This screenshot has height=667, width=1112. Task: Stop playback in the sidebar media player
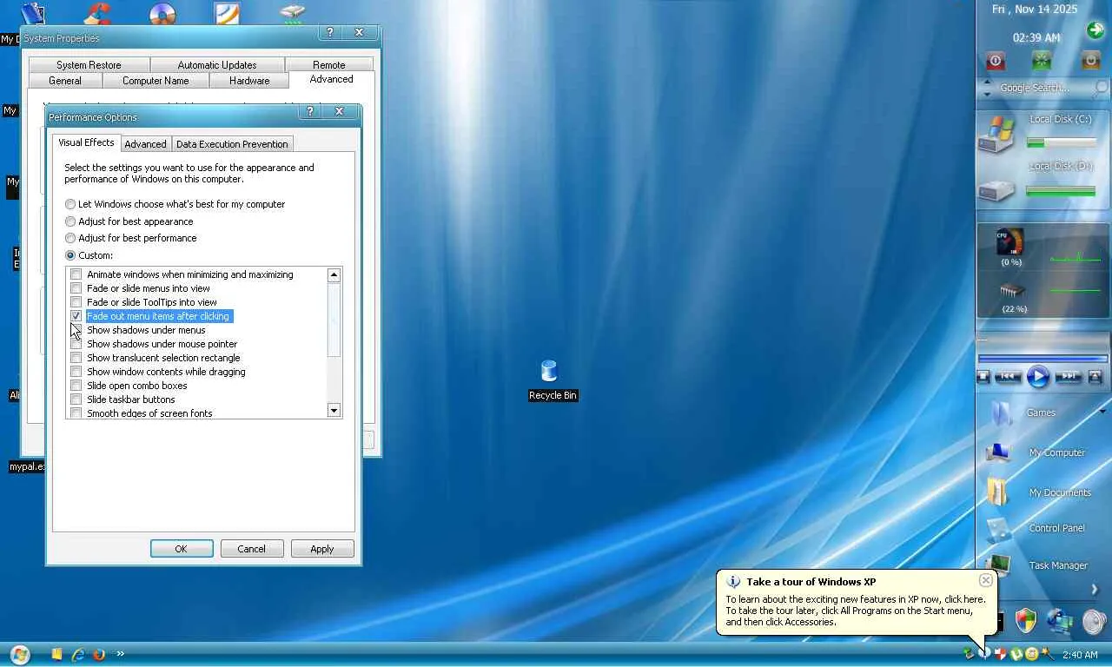pos(983,377)
